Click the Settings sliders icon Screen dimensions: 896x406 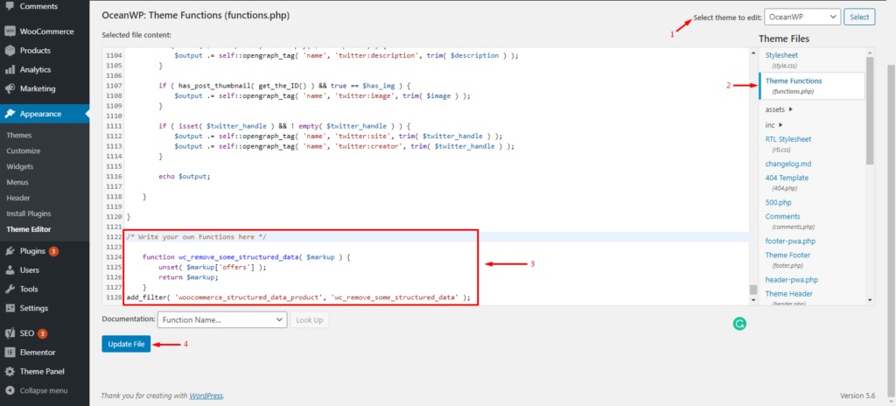[x=10, y=308]
